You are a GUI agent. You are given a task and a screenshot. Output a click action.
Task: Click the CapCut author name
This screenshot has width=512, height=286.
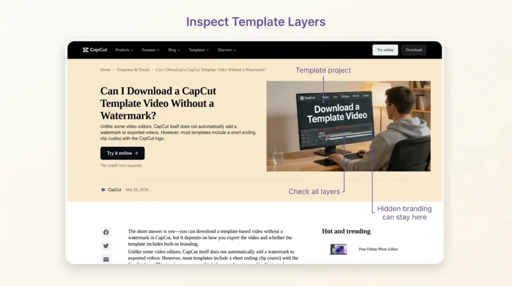(x=114, y=189)
